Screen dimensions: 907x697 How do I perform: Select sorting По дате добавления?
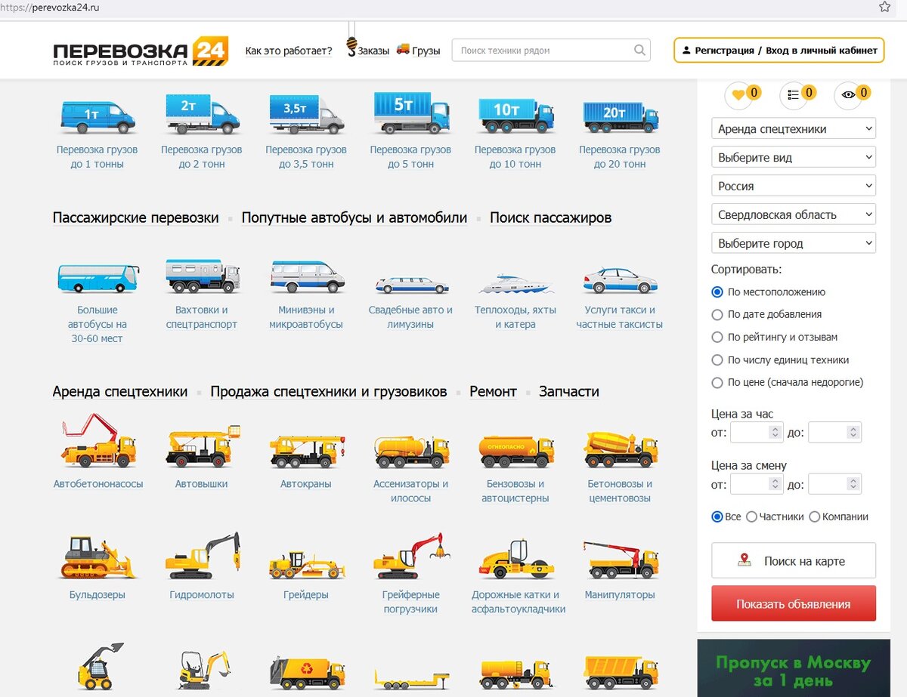pos(717,314)
